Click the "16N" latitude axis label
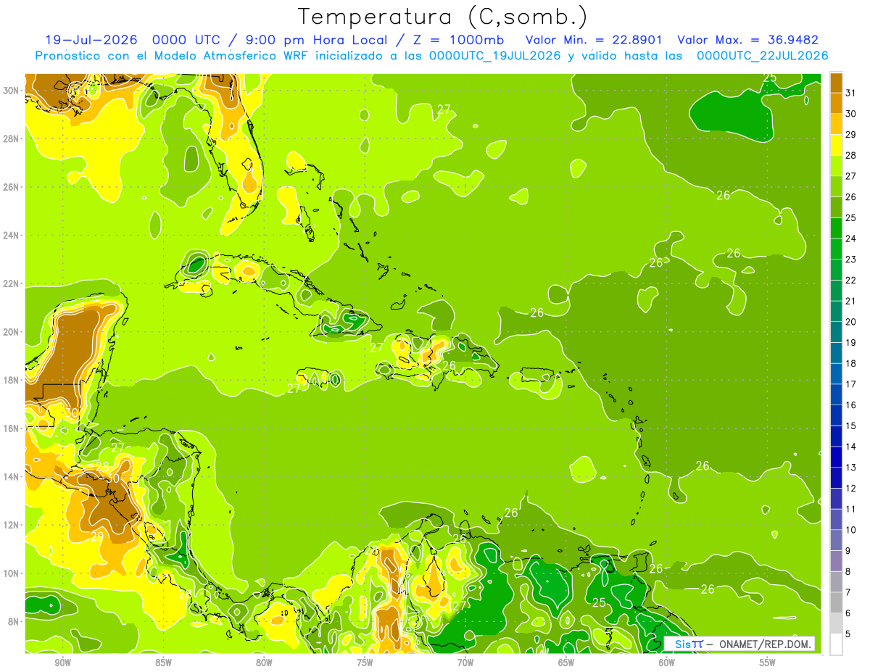Viewport: 870px width, 672px height. click(x=12, y=428)
